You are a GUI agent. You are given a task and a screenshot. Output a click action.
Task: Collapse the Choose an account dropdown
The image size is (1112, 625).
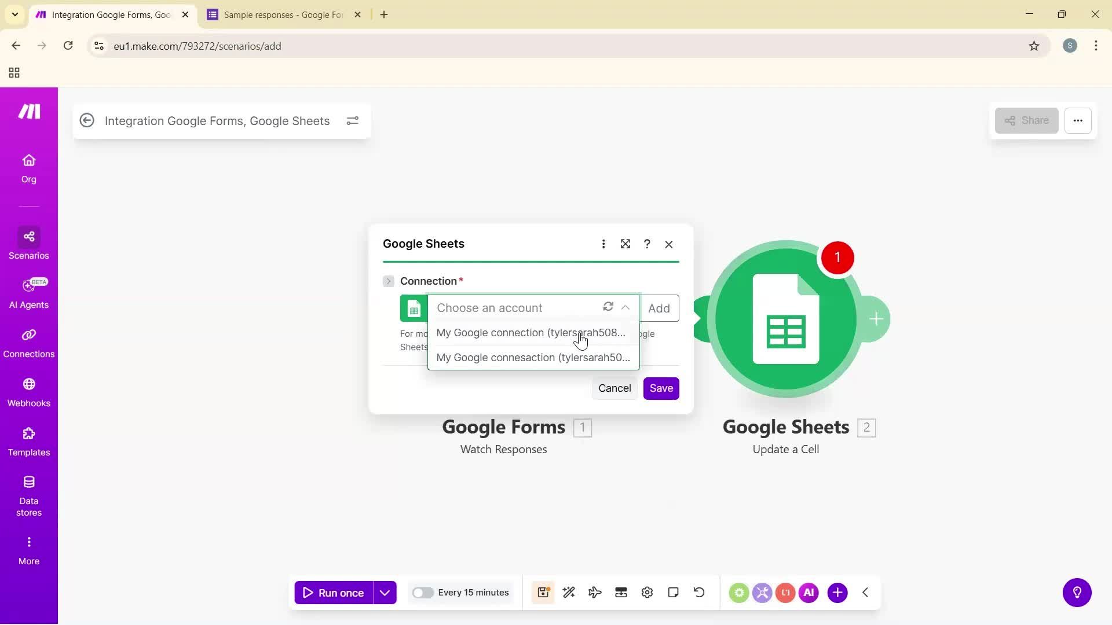click(x=625, y=307)
